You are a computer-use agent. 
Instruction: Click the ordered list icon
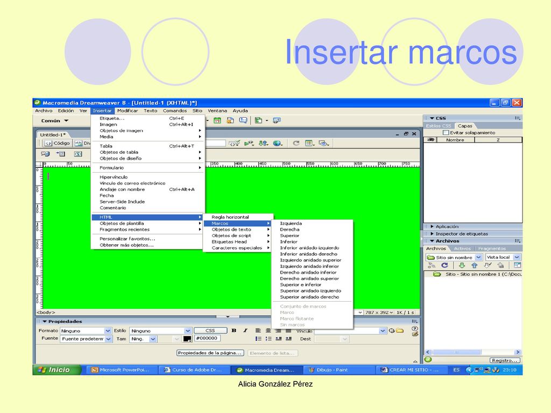click(269, 339)
